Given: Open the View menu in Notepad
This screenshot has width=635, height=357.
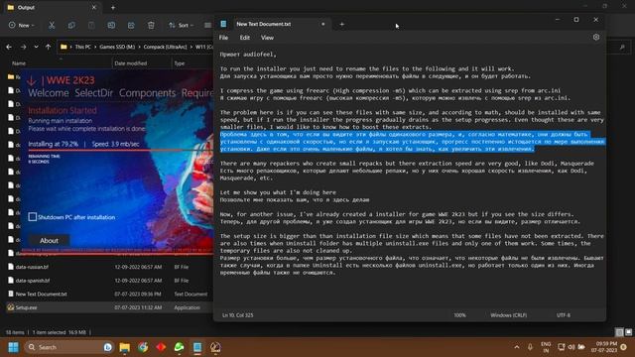Looking at the screenshot, I should [x=267, y=38].
